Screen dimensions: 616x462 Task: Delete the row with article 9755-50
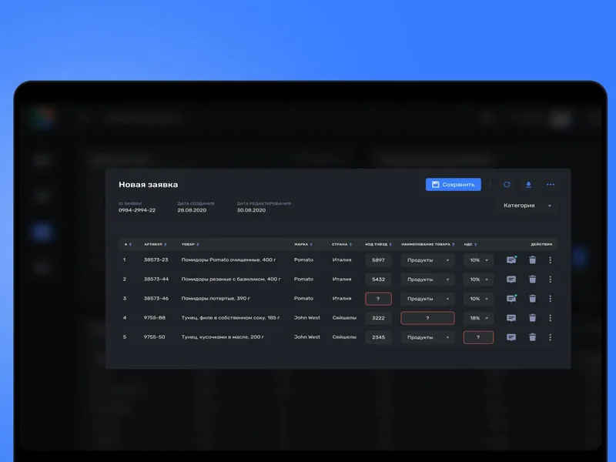(532, 337)
